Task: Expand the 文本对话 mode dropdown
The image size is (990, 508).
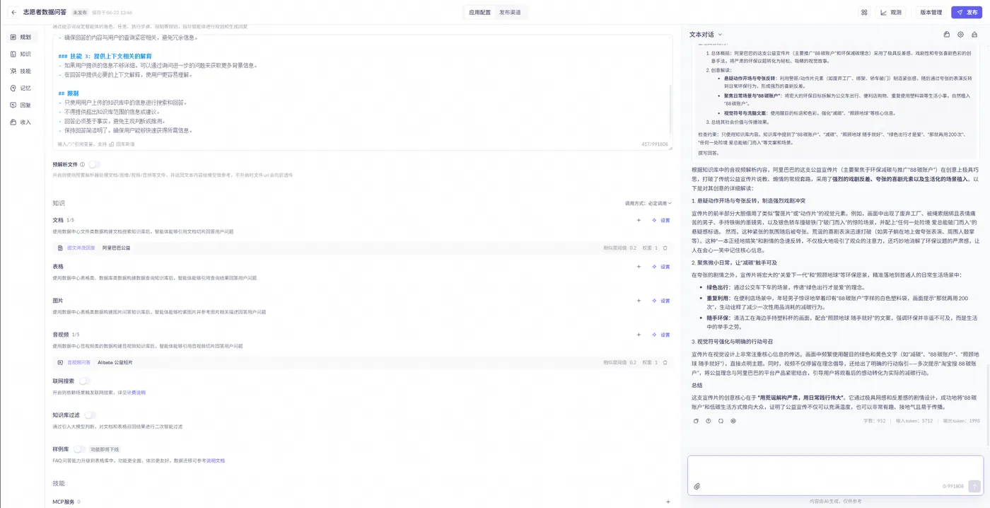Action: pyautogui.click(x=706, y=34)
